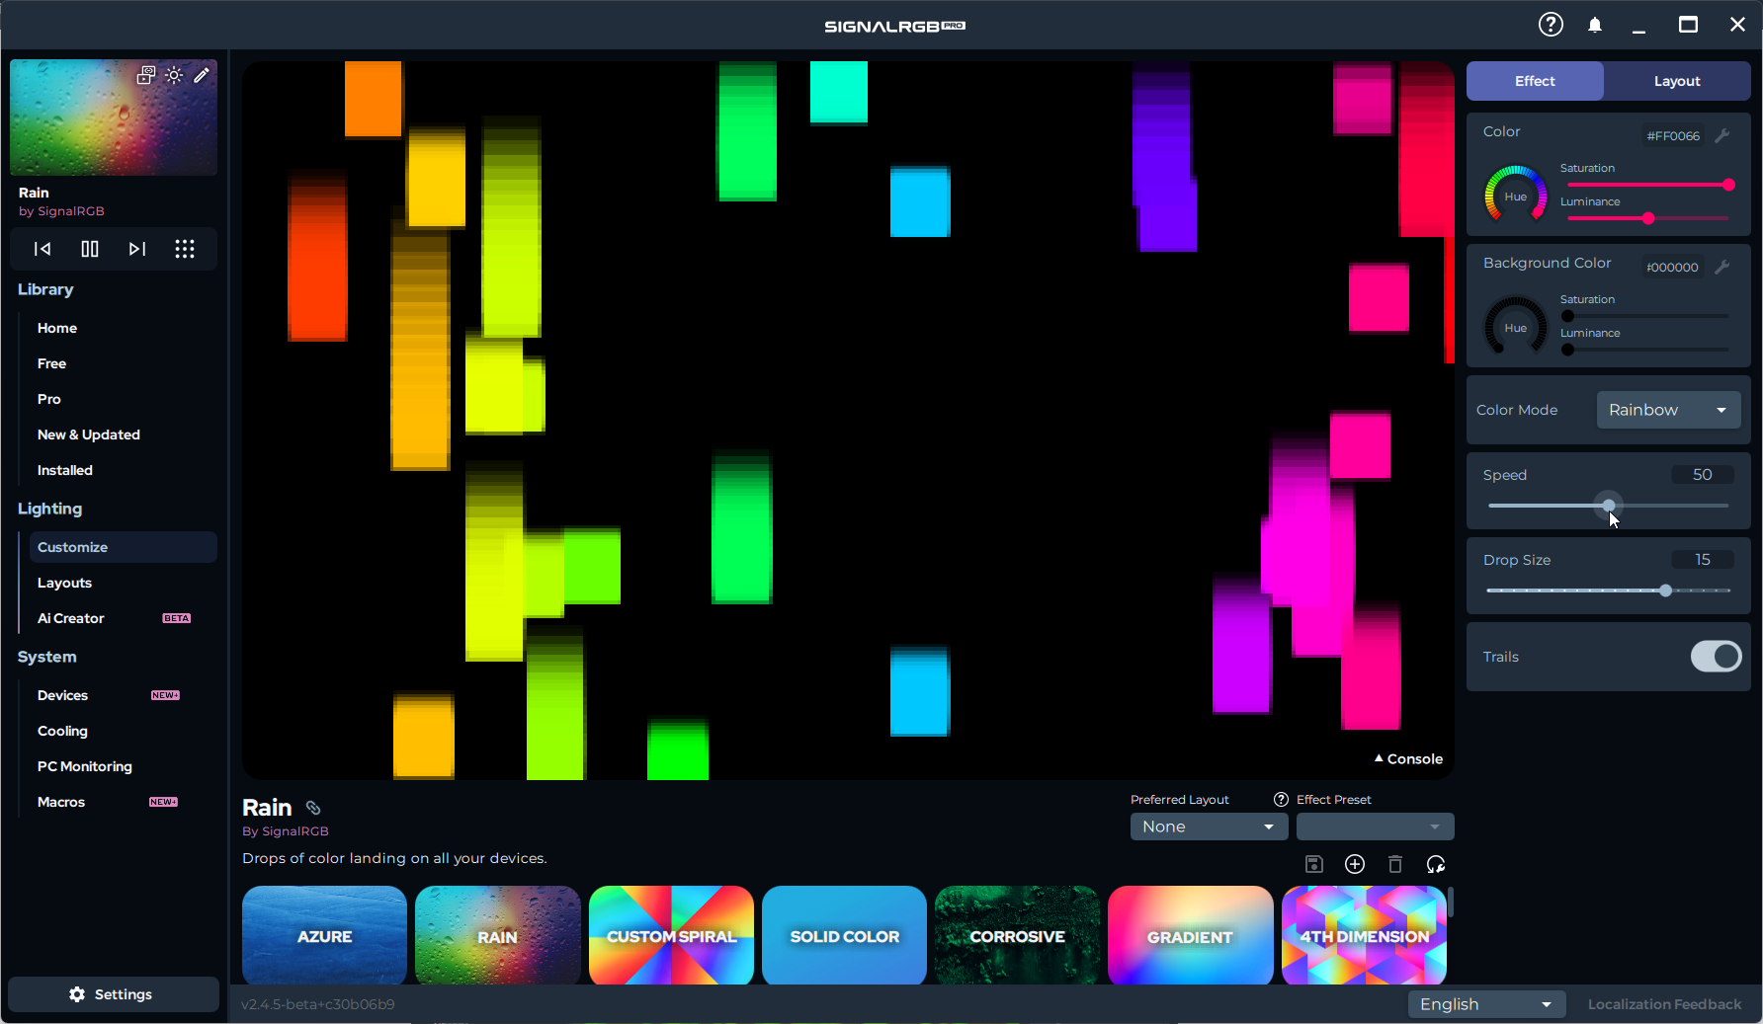Screen dimensions: 1763x1024
Task: Click the brightness sun icon on thumbnail
Action: click(174, 75)
